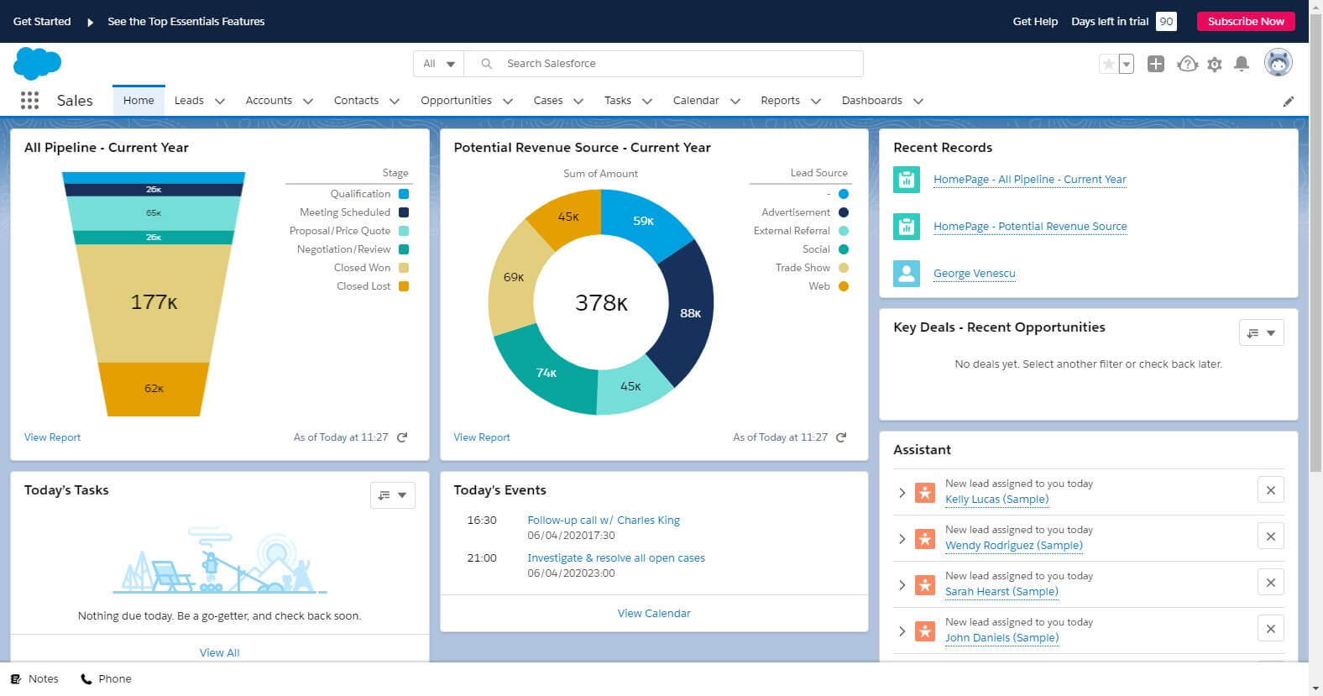1323x696 pixels.
Task: Open the Phone utility in the footer
Action: [106, 679]
